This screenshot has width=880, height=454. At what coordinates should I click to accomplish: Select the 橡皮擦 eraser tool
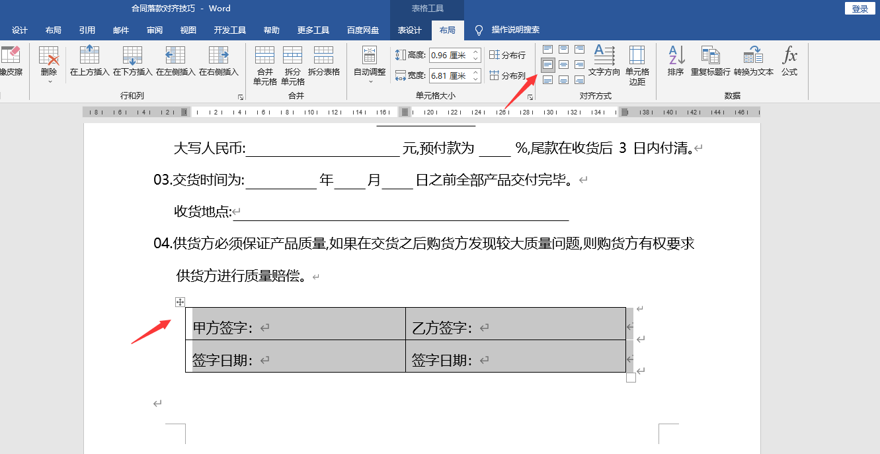(x=11, y=62)
